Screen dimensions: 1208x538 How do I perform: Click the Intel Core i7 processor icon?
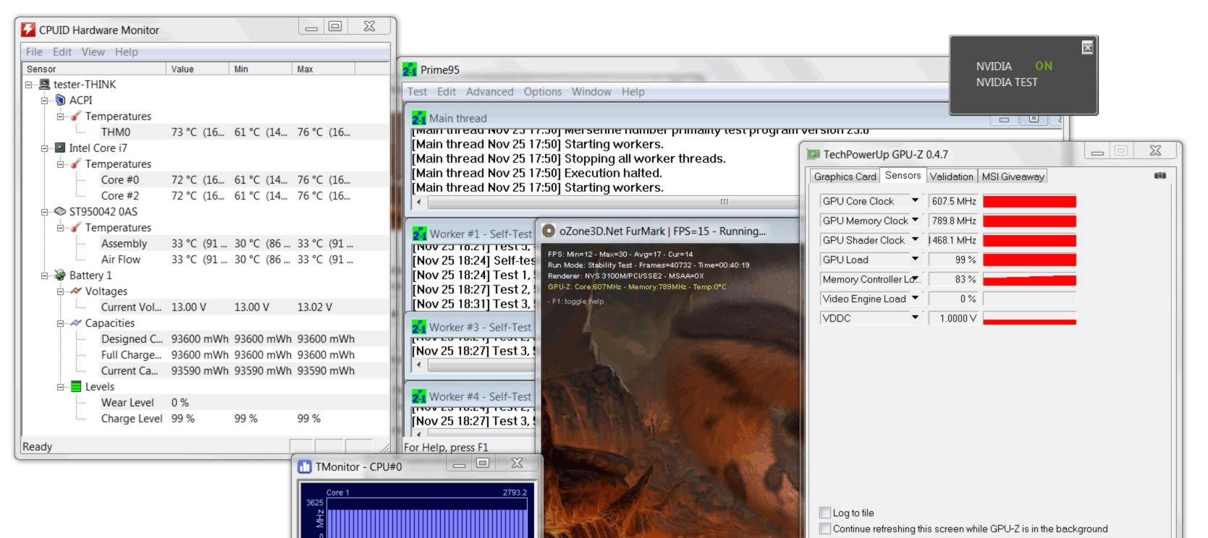pyautogui.click(x=61, y=148)
